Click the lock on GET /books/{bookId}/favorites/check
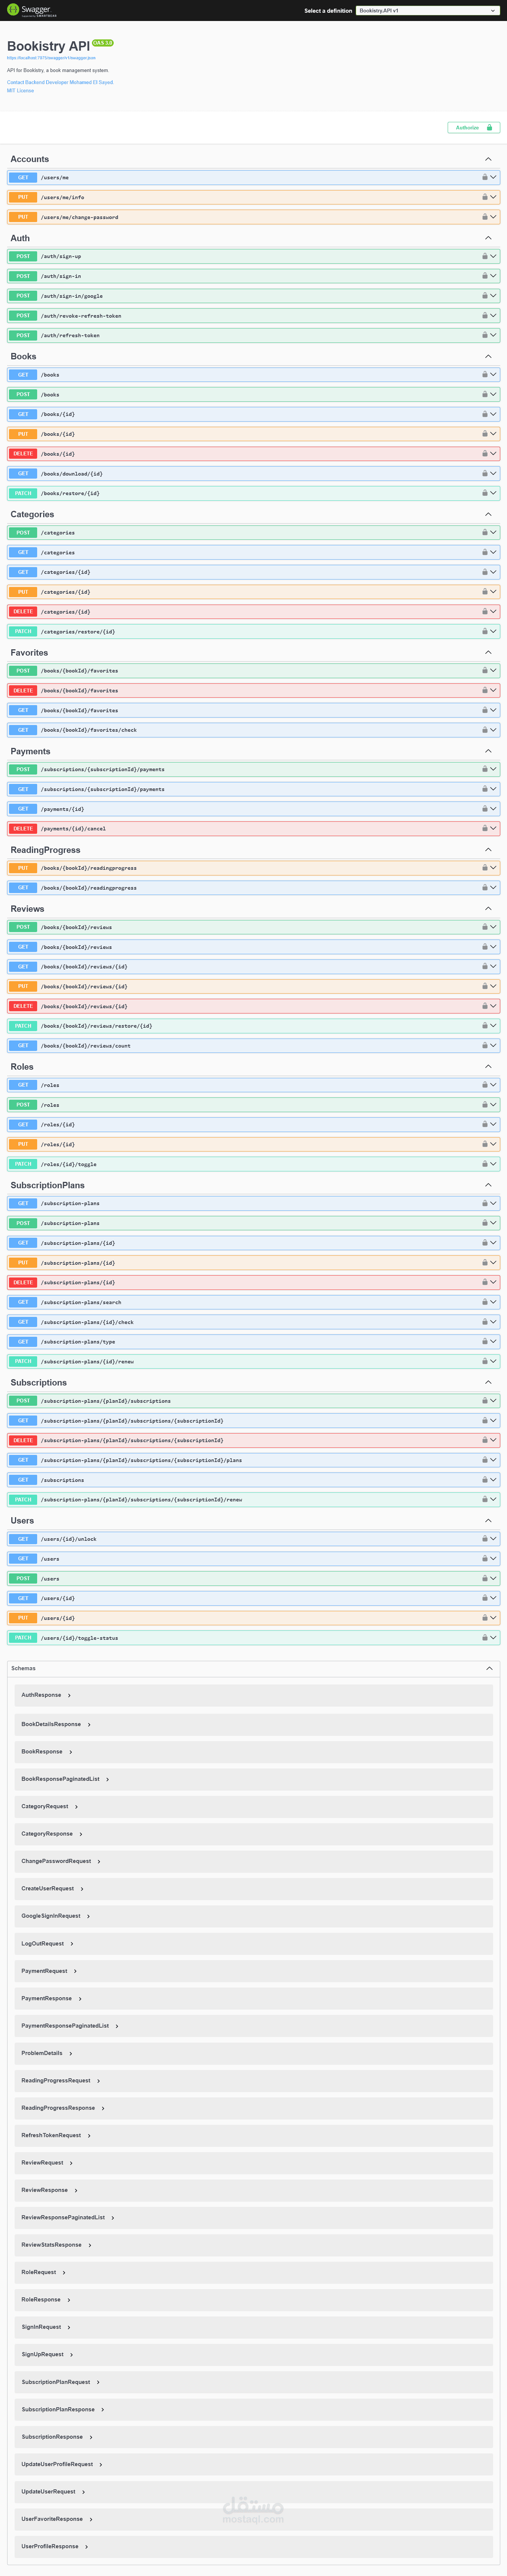Image resolution: width=507 pixels, height=2576 pixels. click(x=484, y=730)
